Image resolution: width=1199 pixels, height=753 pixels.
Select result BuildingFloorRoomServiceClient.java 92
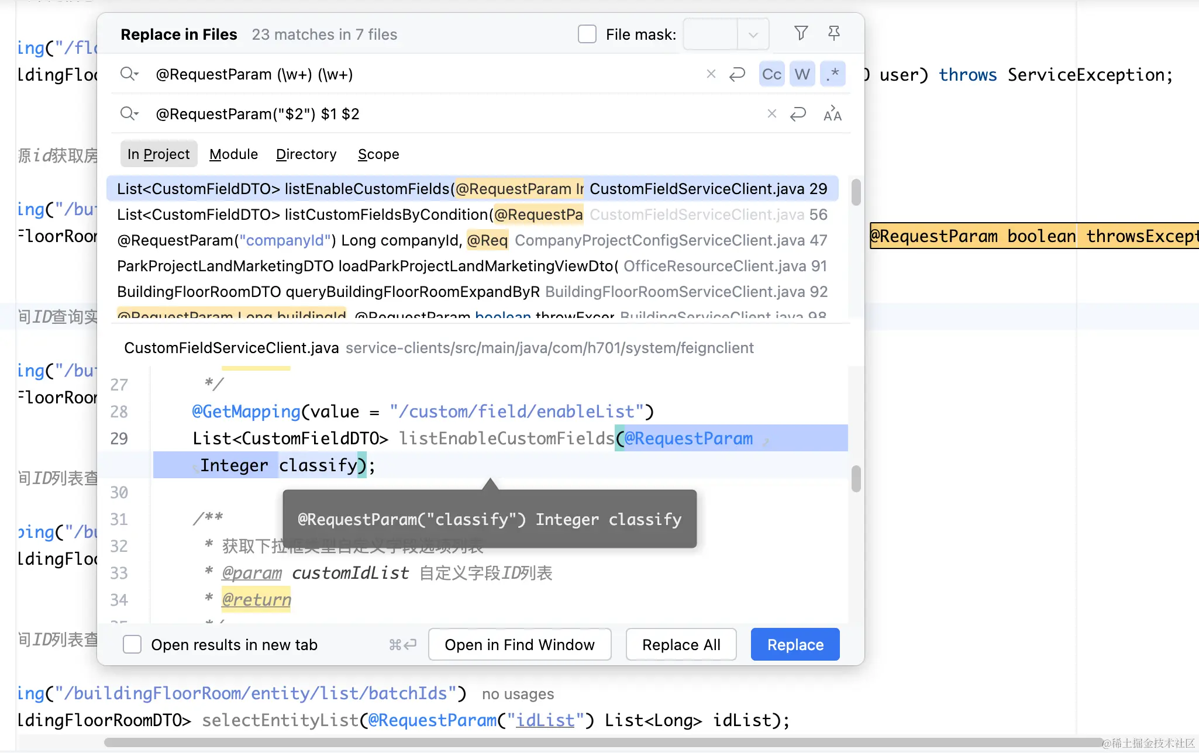472,292
